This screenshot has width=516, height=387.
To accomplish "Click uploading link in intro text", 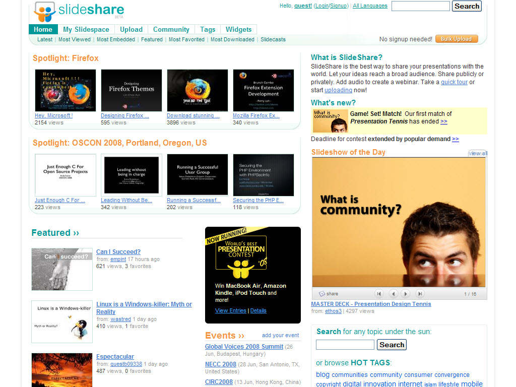I will tap(338, 90).
